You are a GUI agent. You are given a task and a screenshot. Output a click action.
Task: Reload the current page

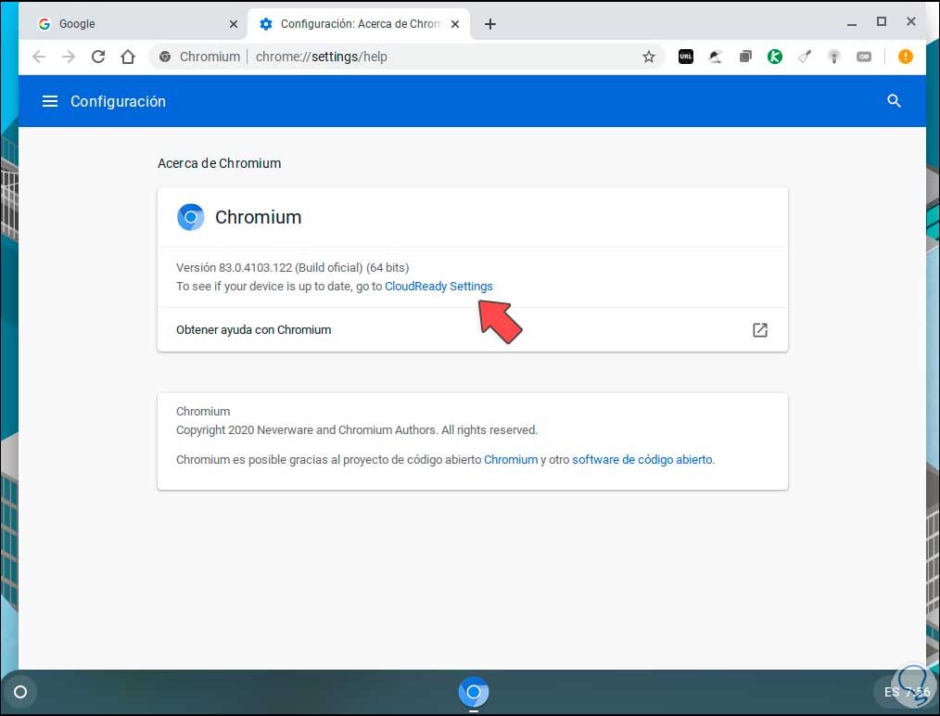[x=98, y=57]
